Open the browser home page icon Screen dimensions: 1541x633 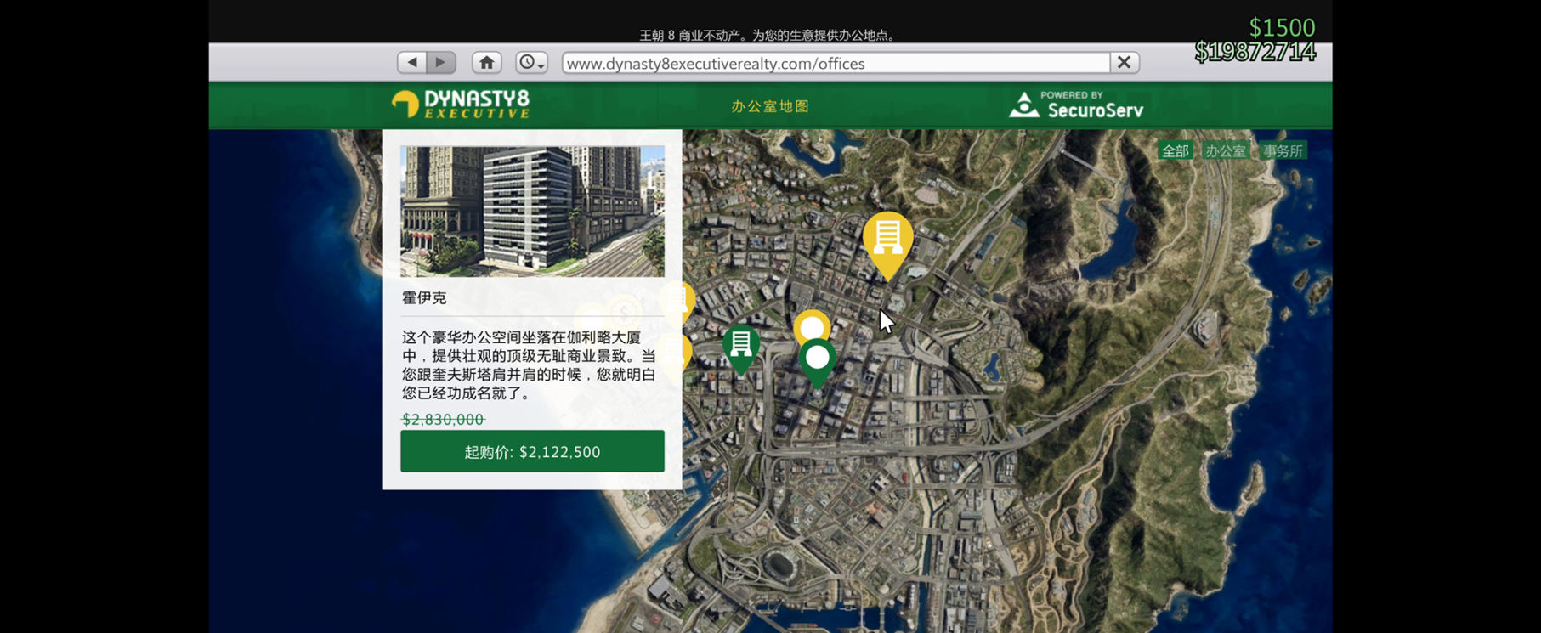tap(486, 63)
